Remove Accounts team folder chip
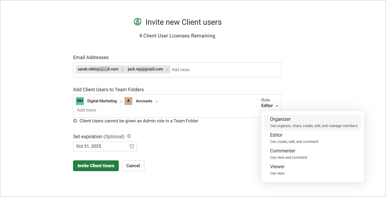 (157, 101)
